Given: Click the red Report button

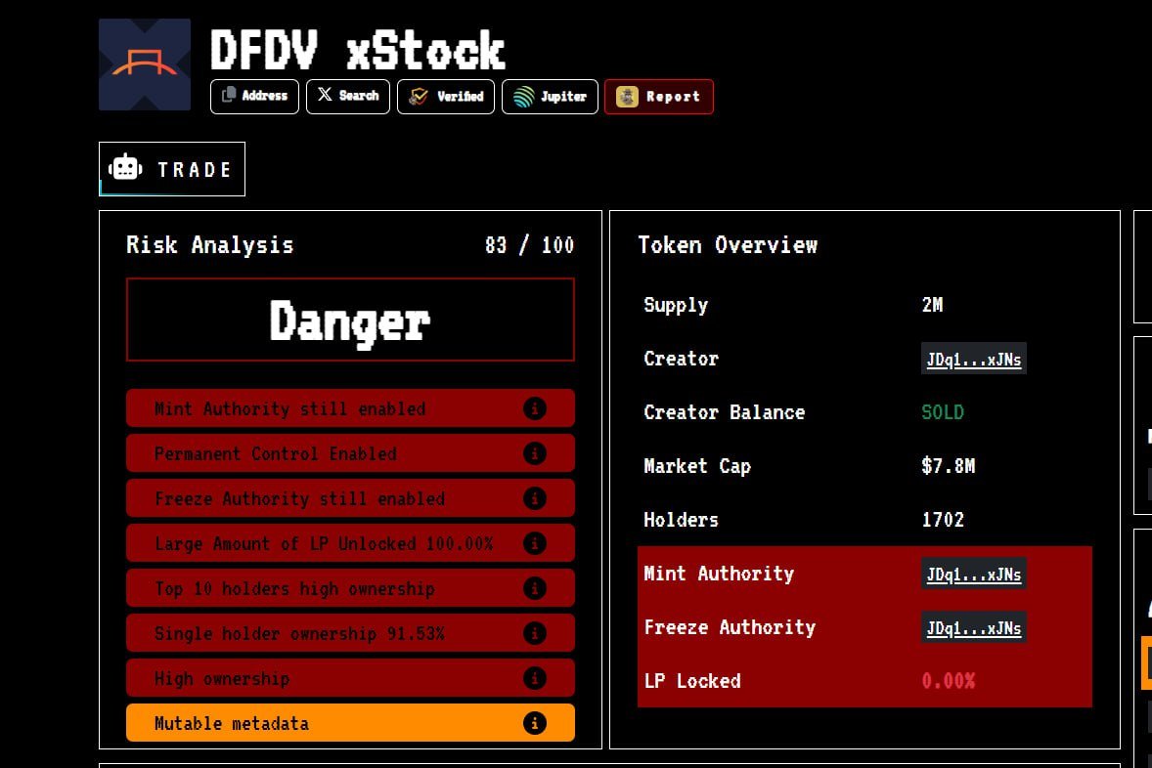Looking at the screenshot, I should coord(658,96).
